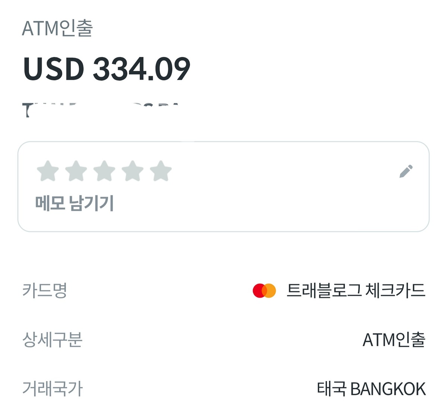The width and height of the screenshot is (447, 405).
Task: Tap the 태국 BANGKOK country value
Action: coord(371,389)
